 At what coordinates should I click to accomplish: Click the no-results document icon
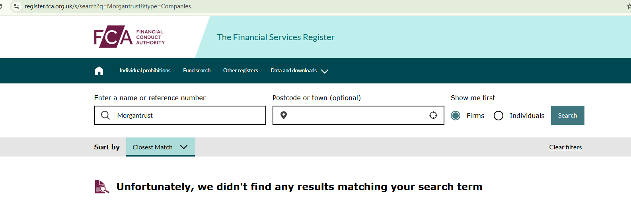(102, 187)
